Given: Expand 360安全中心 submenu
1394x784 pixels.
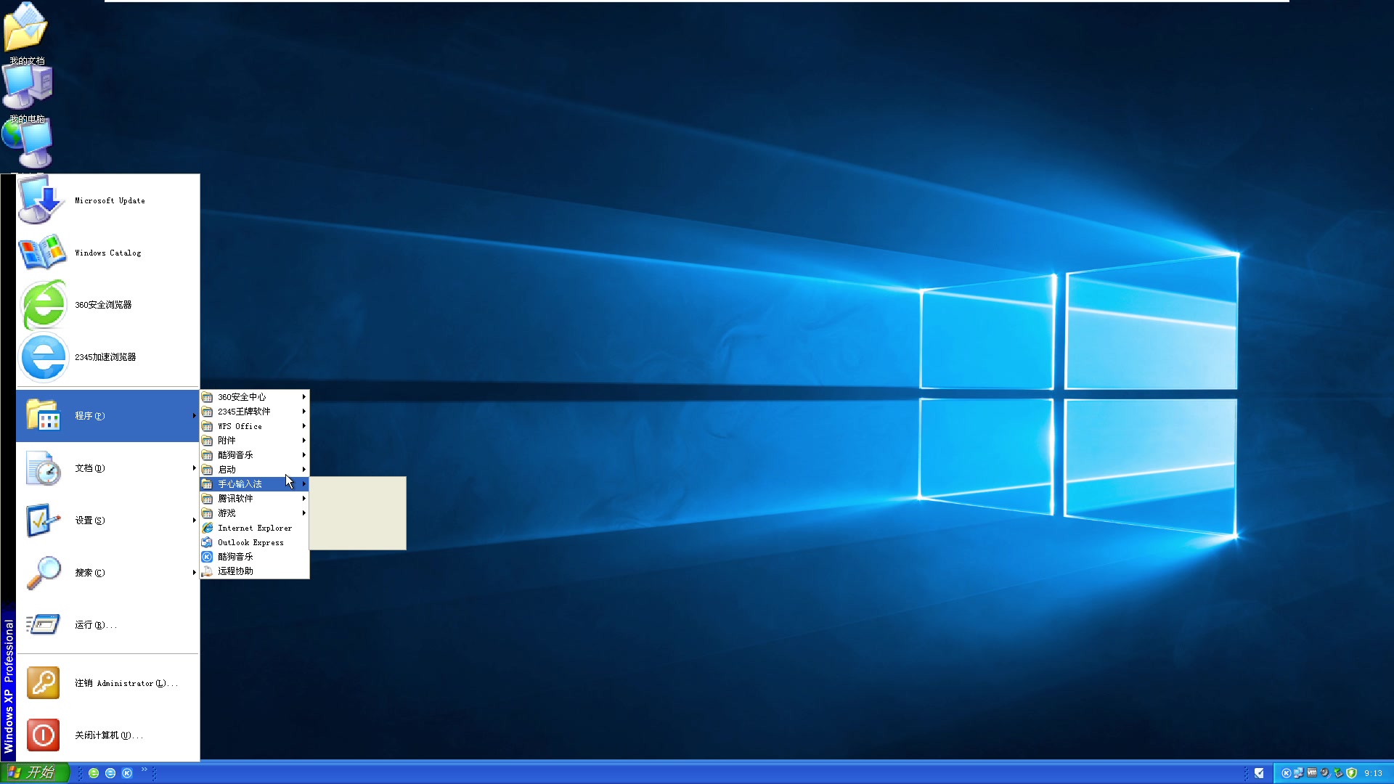Looking at the screenshot, I should click(253, 396).
